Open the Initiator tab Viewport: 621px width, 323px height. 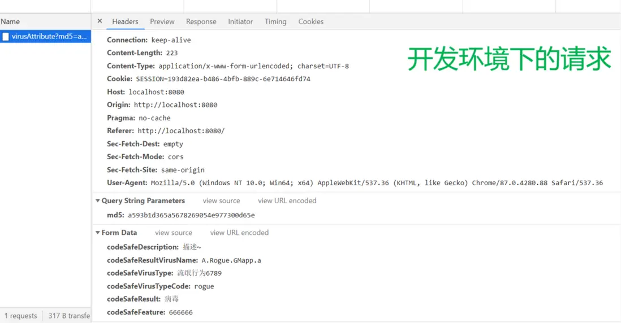240,21
